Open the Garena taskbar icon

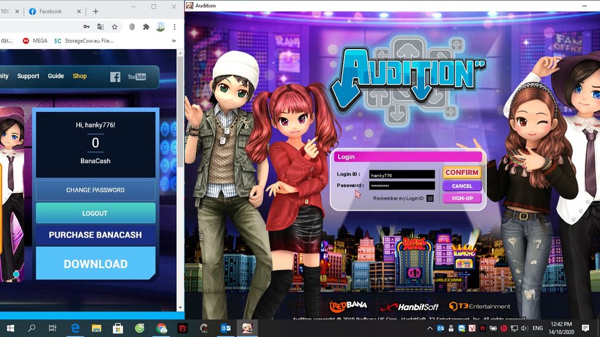point(183,328)
